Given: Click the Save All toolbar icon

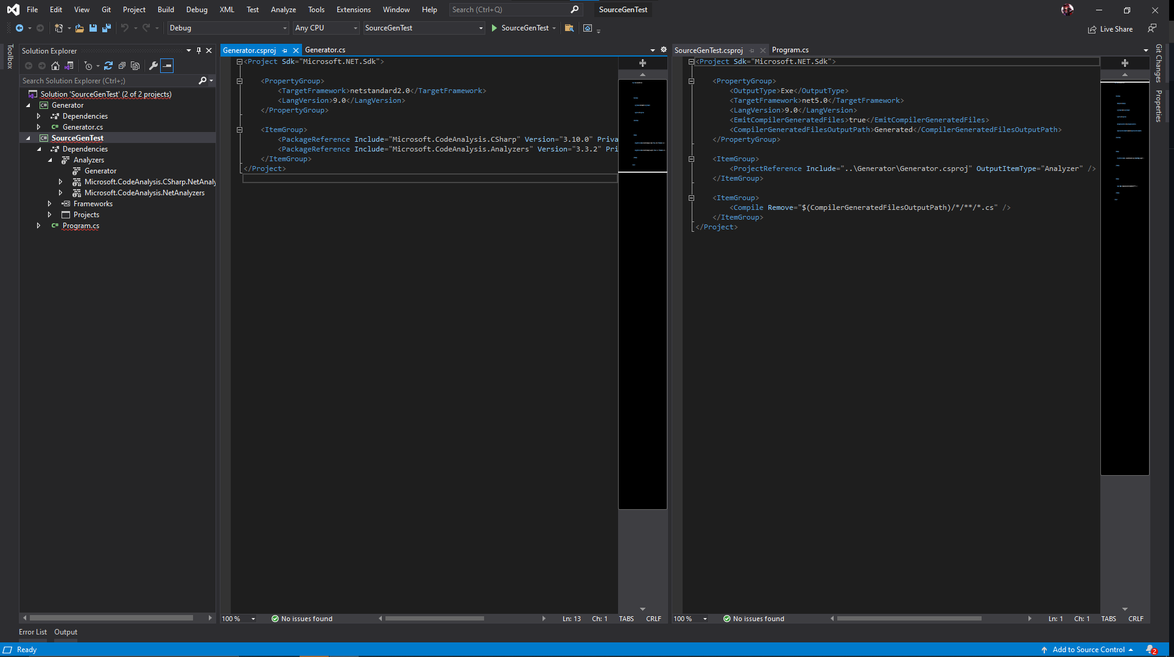Looking at the screenshot, I should coord(107,28).
